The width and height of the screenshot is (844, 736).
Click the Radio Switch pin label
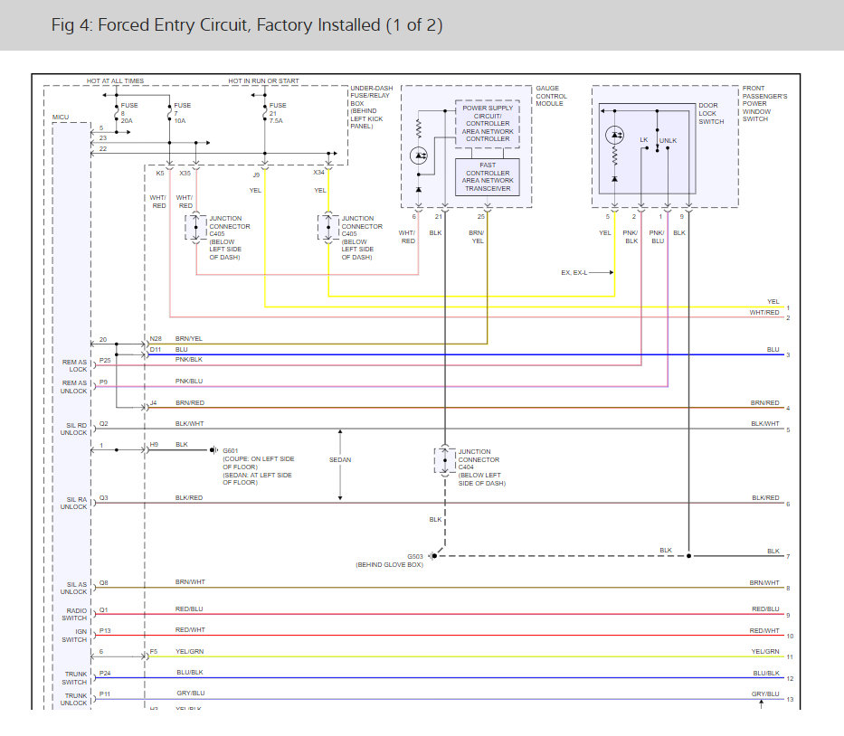pos(74,614)
